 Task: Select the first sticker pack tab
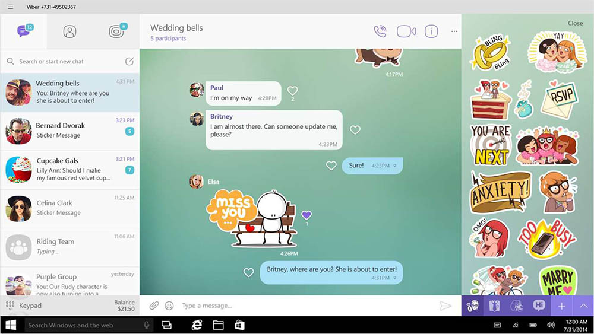[472, 306]
